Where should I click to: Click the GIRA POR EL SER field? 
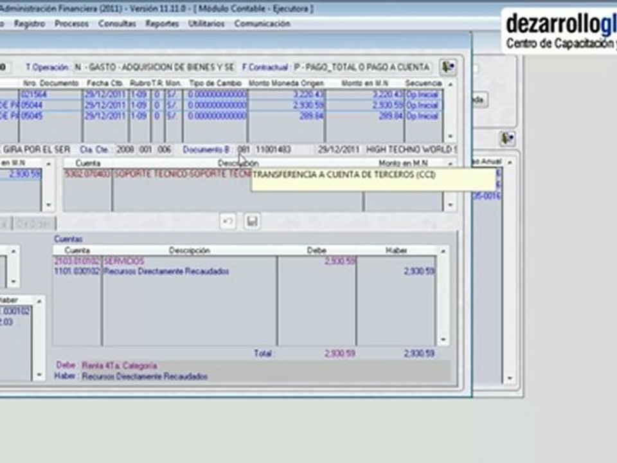click(36, 150)
